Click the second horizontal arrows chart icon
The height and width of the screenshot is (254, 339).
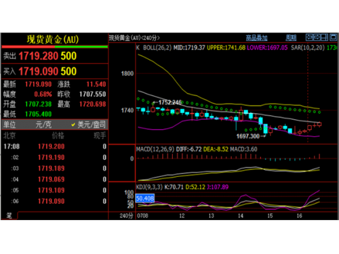317,37
